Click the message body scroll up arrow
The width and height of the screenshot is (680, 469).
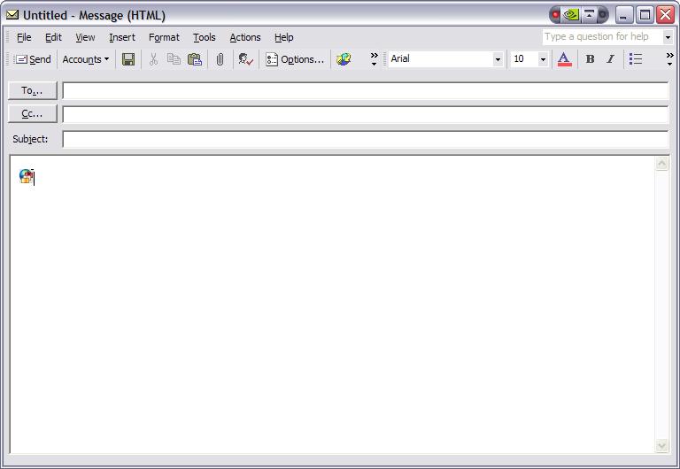pyautogui.click(x=661, y=164)
